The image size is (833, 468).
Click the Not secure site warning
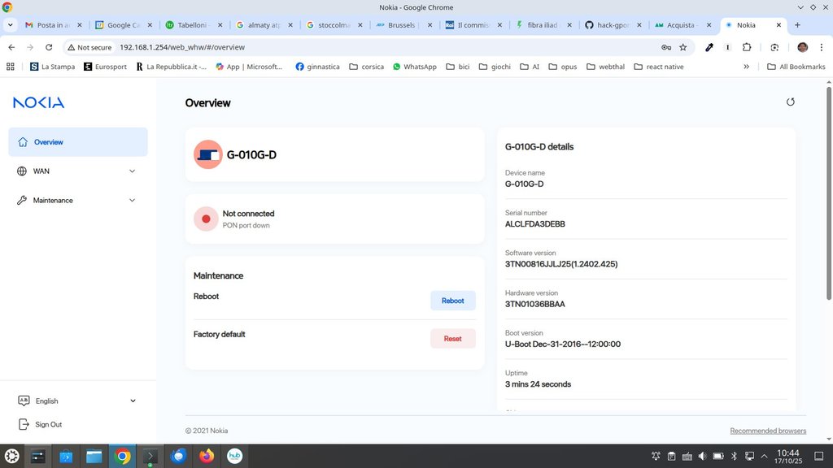pyautogui.click(x=89, y=47)
